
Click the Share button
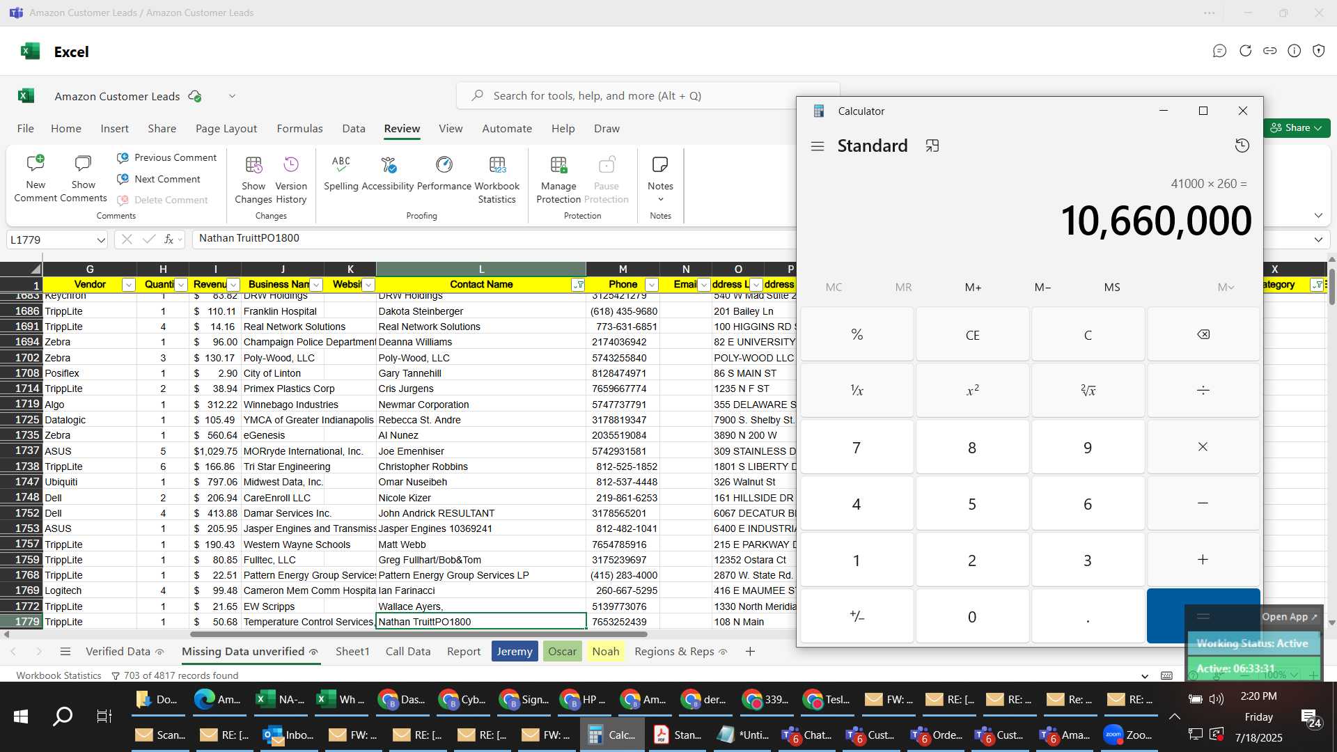click(1296, 128)
